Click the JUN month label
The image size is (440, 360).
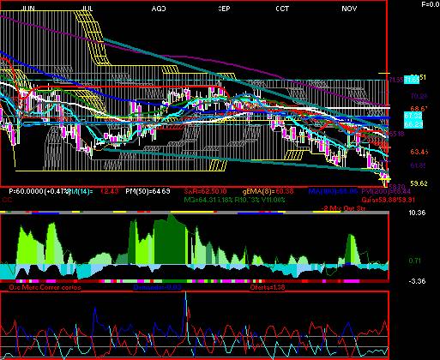[28, 9]
